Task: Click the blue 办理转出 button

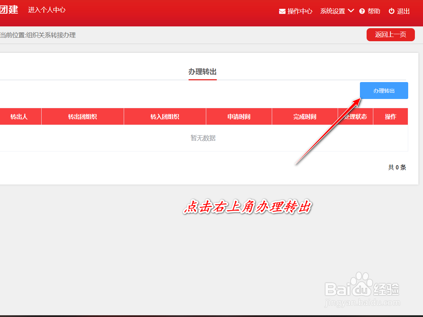Action: click(384, 91)
